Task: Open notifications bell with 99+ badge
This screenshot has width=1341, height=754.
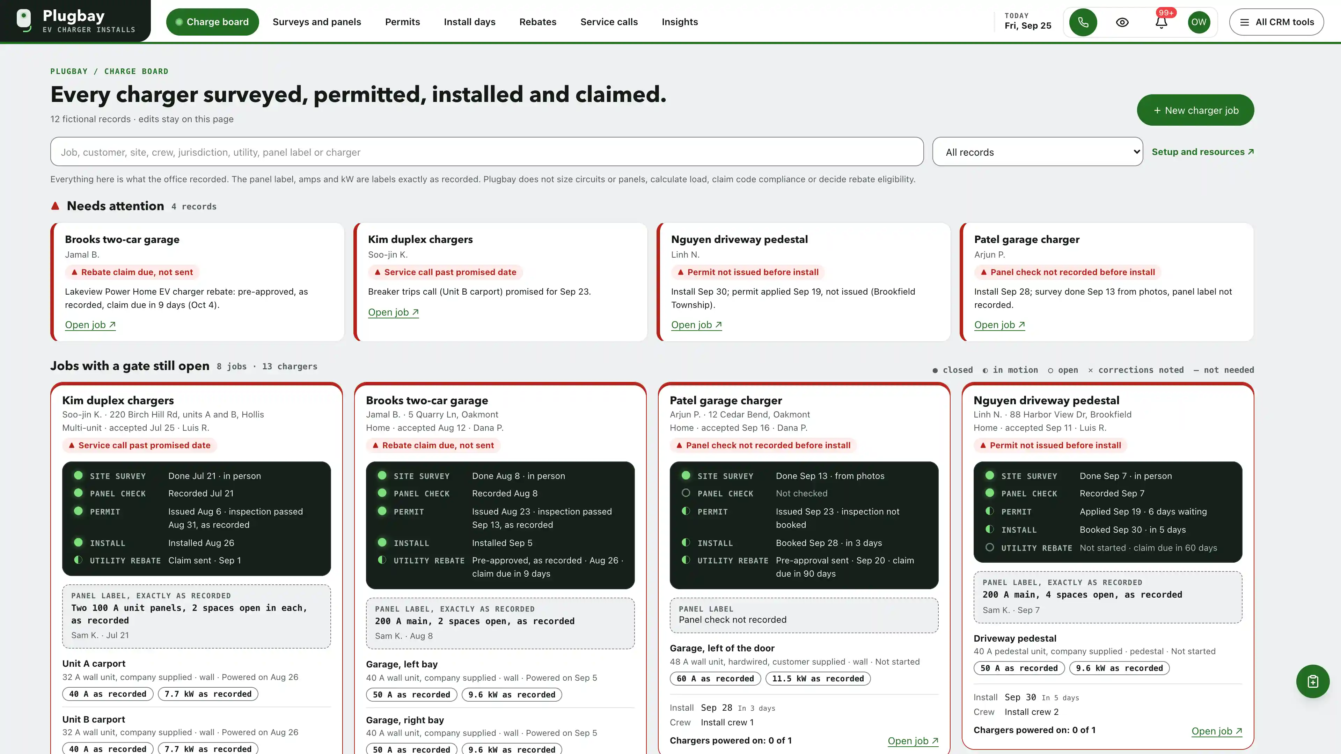Action: click(x=1162, y=22)
